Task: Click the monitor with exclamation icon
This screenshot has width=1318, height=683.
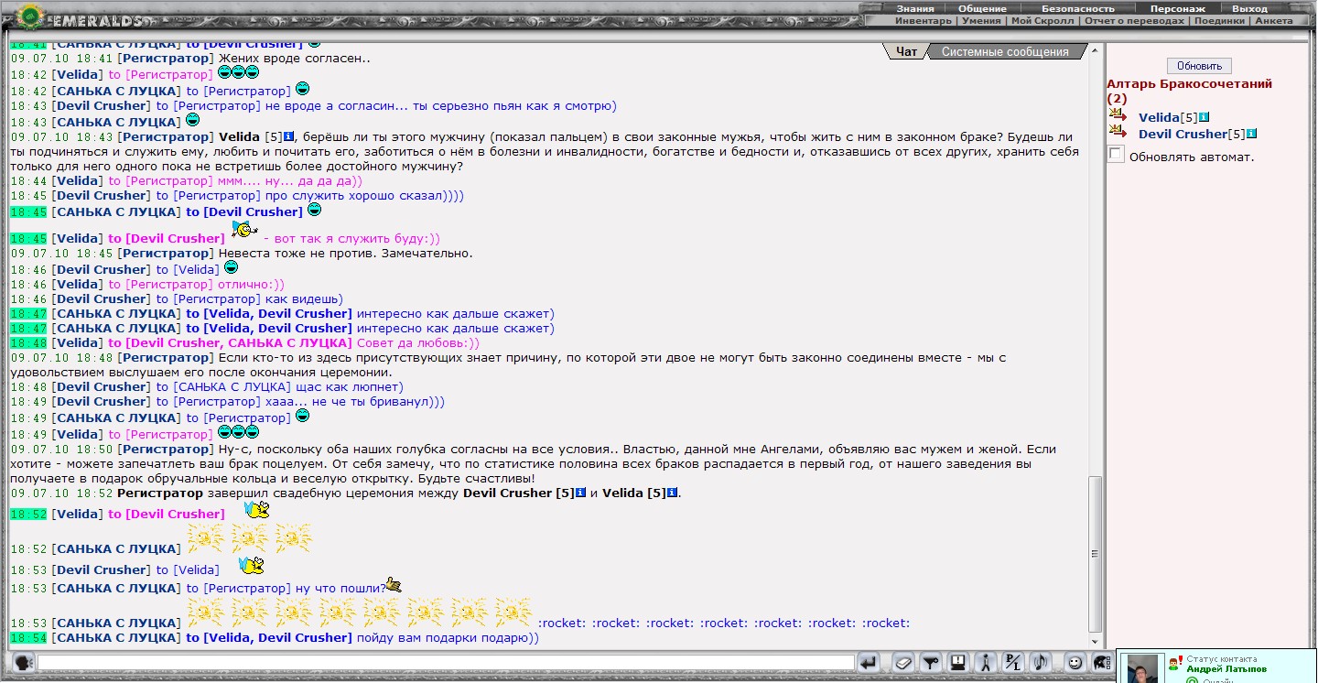Action: [958, 662]
